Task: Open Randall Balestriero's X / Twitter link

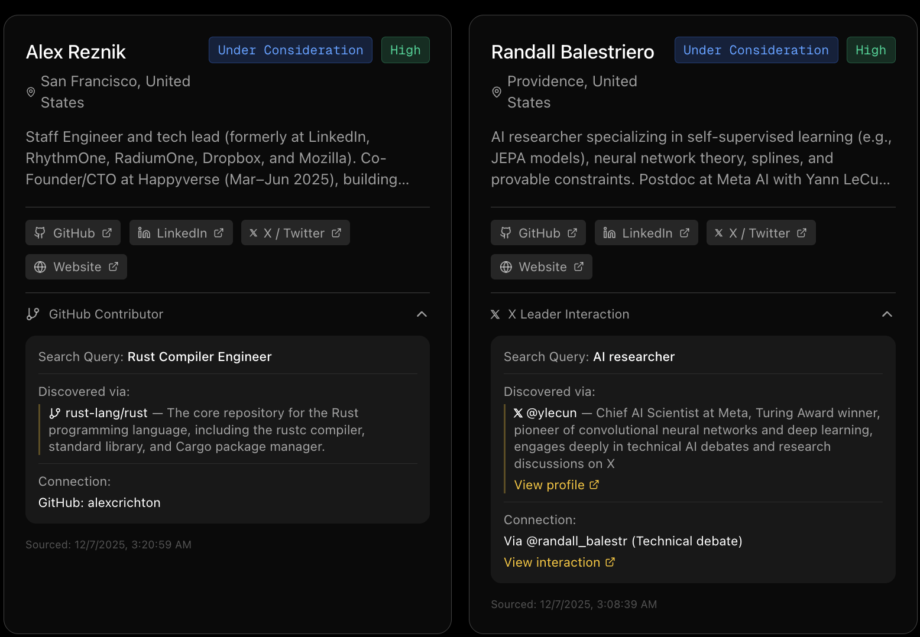Action: [760, 233]
